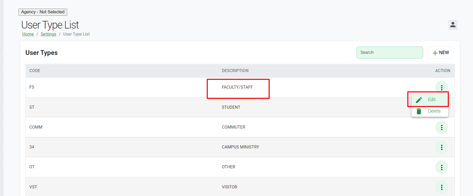Viewport: 473px width, 196px height.
Task: Open actions menu for VISITOR row
Action: click(442, 187)
